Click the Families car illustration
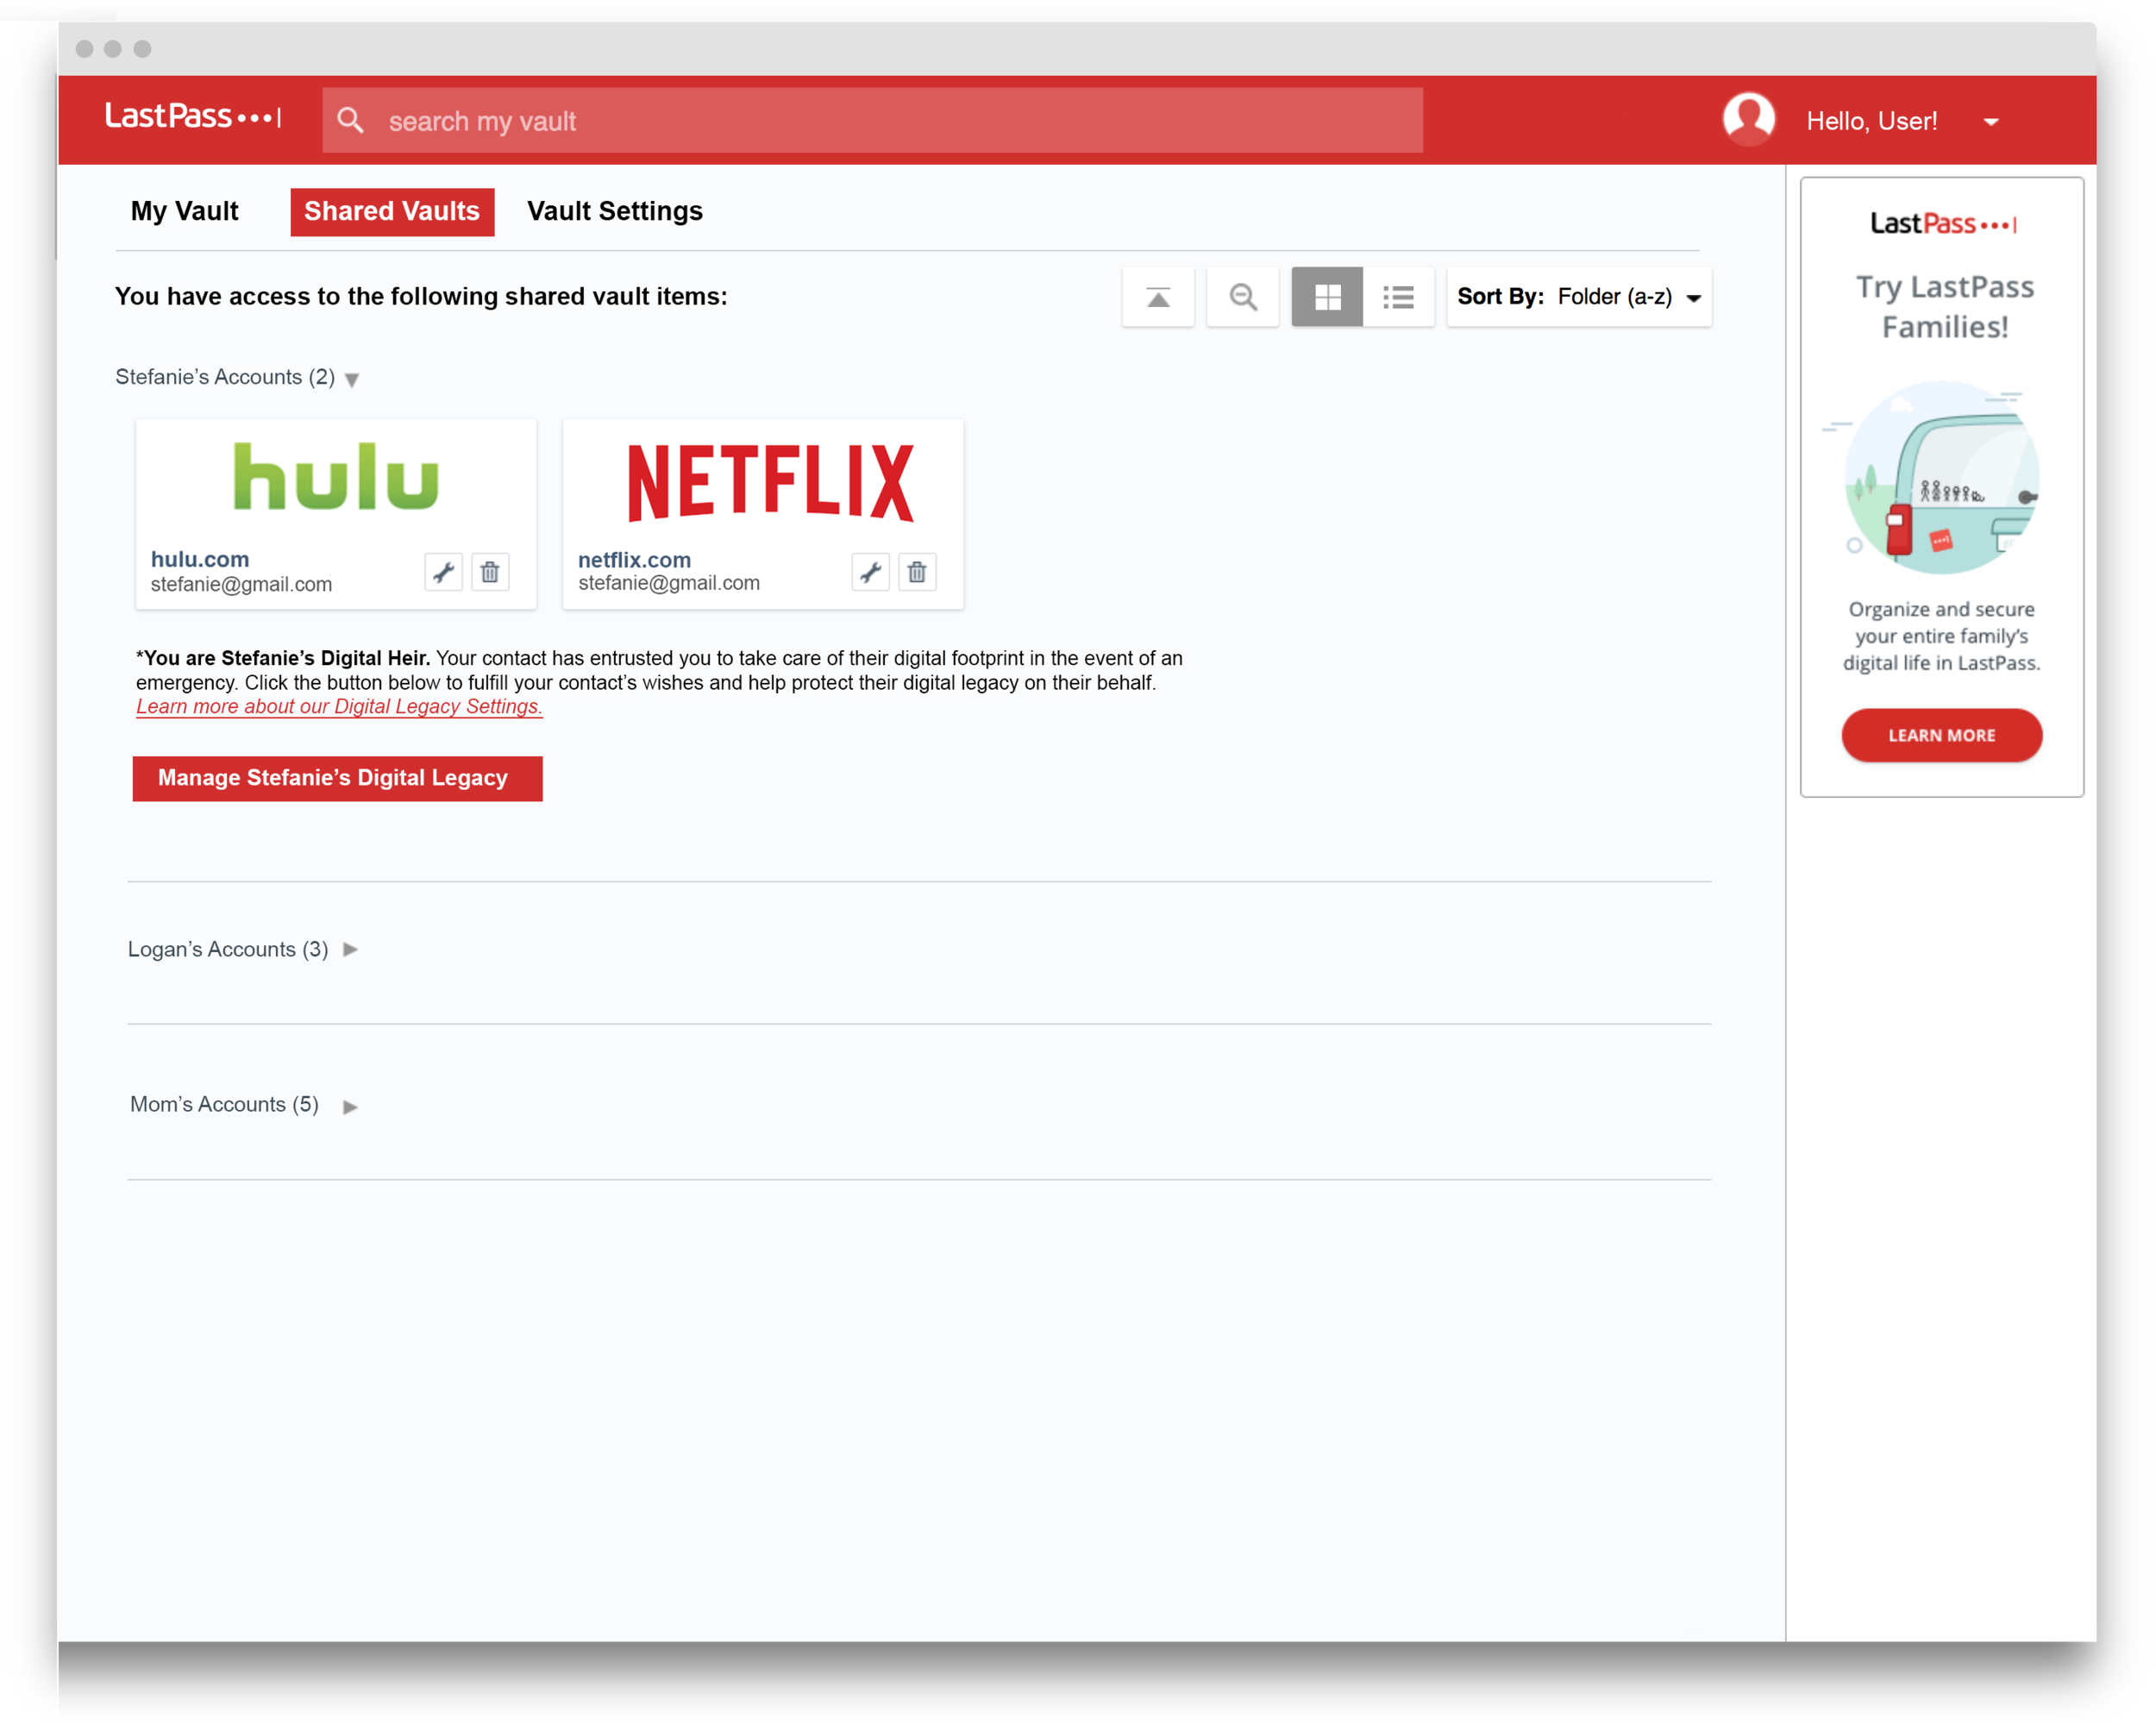The height and width of the screenshot is (1724, 2156). click(x=1940, y=477)
